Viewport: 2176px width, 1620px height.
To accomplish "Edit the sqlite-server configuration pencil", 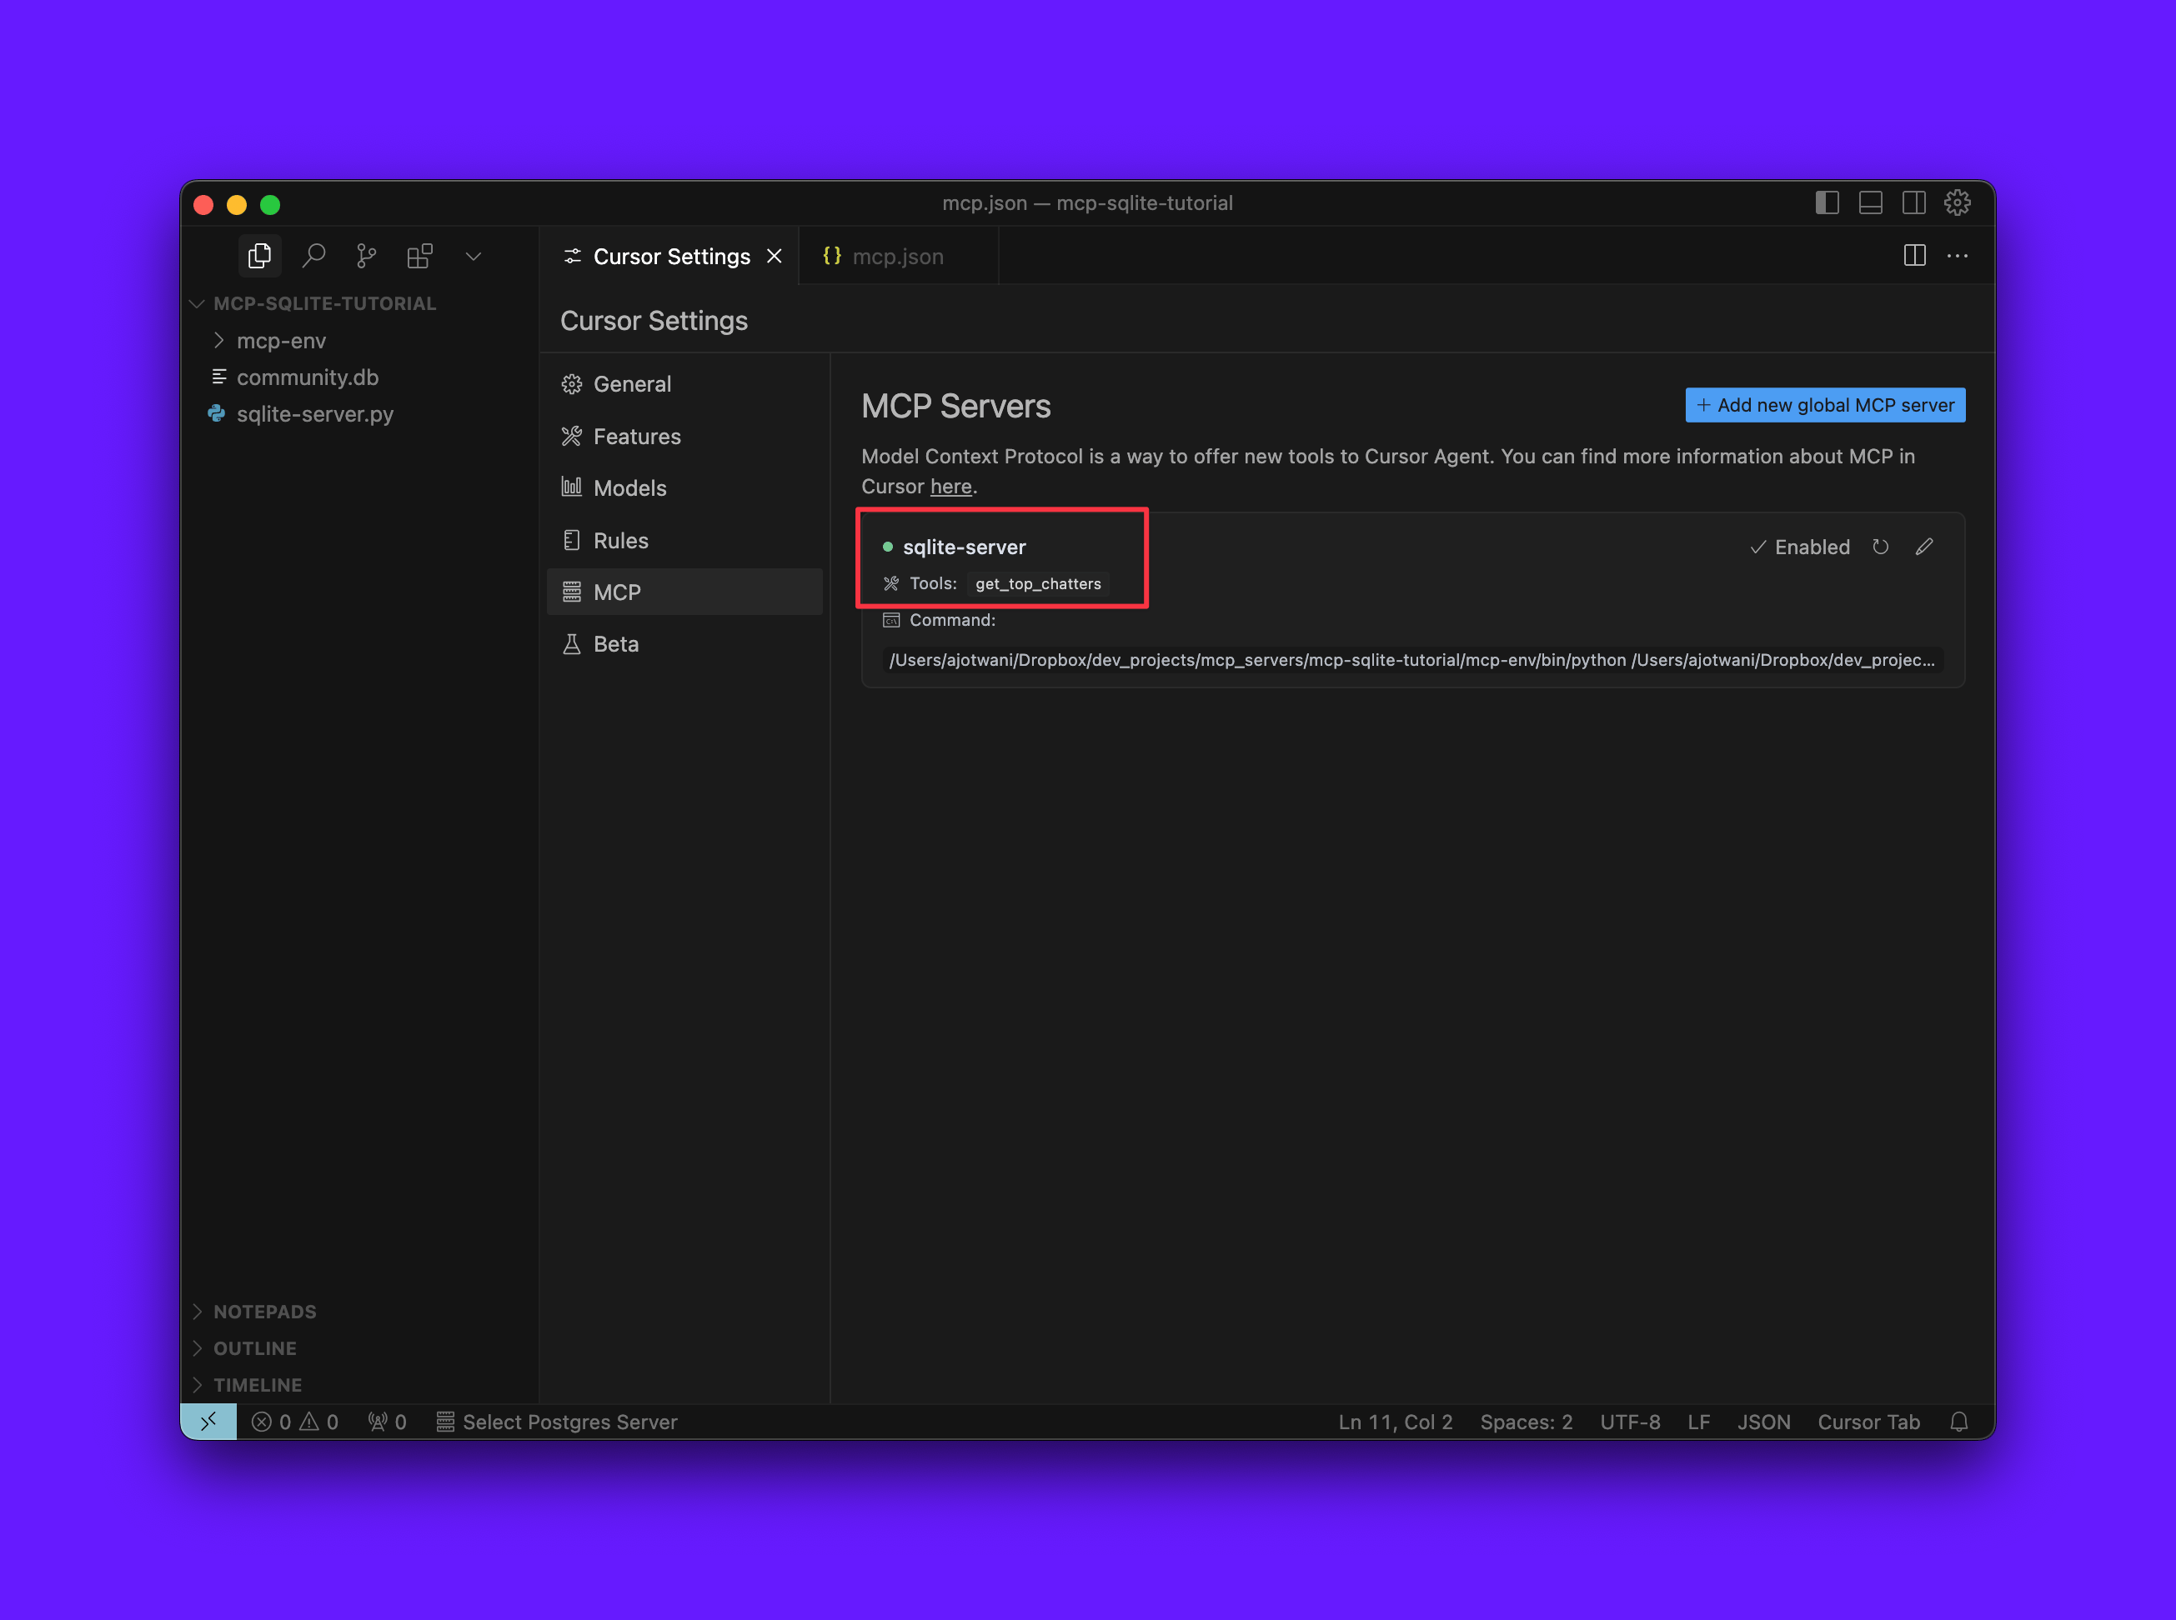I will [x=1924, y=547].
